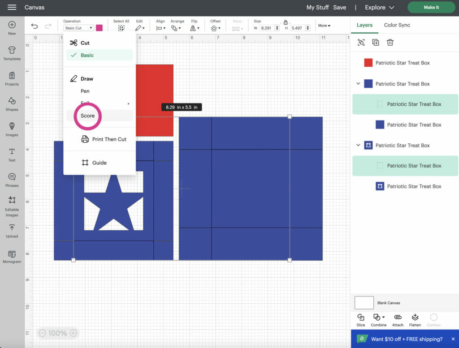Open the More dropdown in toolbar

coord(324,25)
